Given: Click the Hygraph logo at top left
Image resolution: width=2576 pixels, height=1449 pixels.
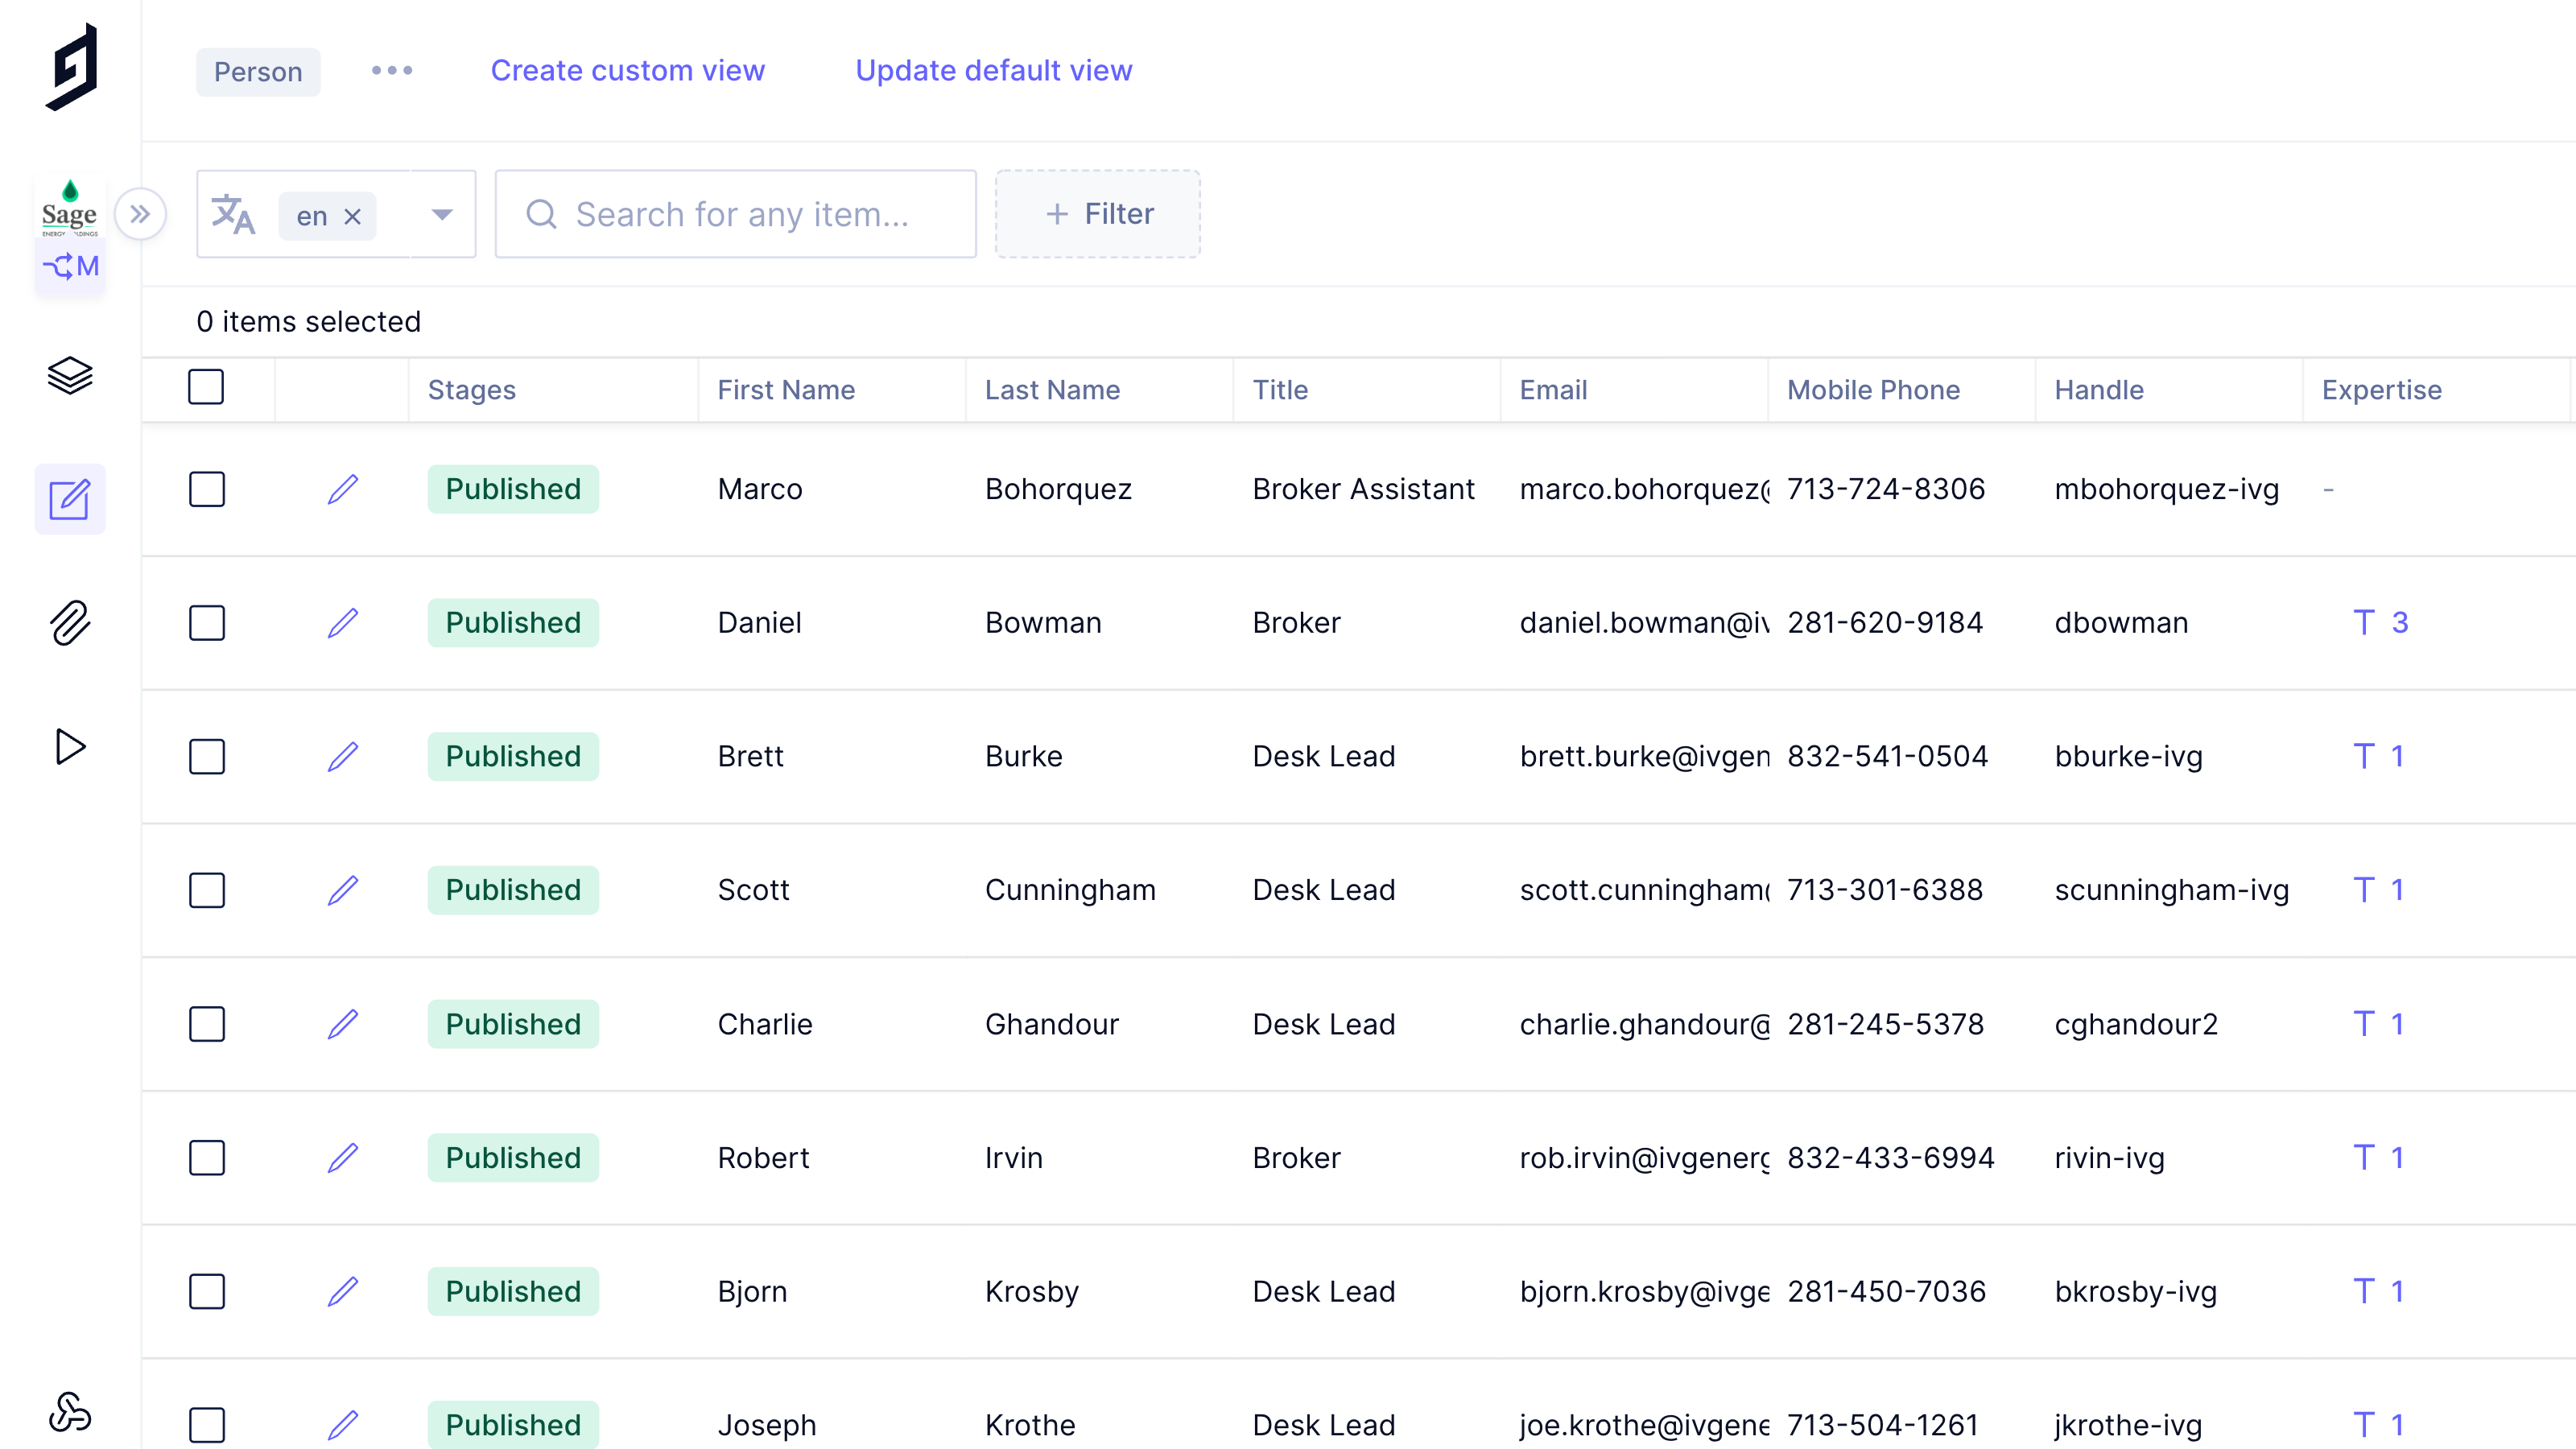Looking at the screenshot, I should point(72,67).
